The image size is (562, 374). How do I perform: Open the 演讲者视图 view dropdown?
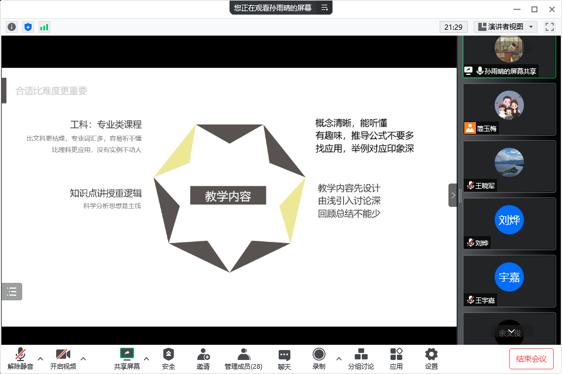(x=505, y=27)
